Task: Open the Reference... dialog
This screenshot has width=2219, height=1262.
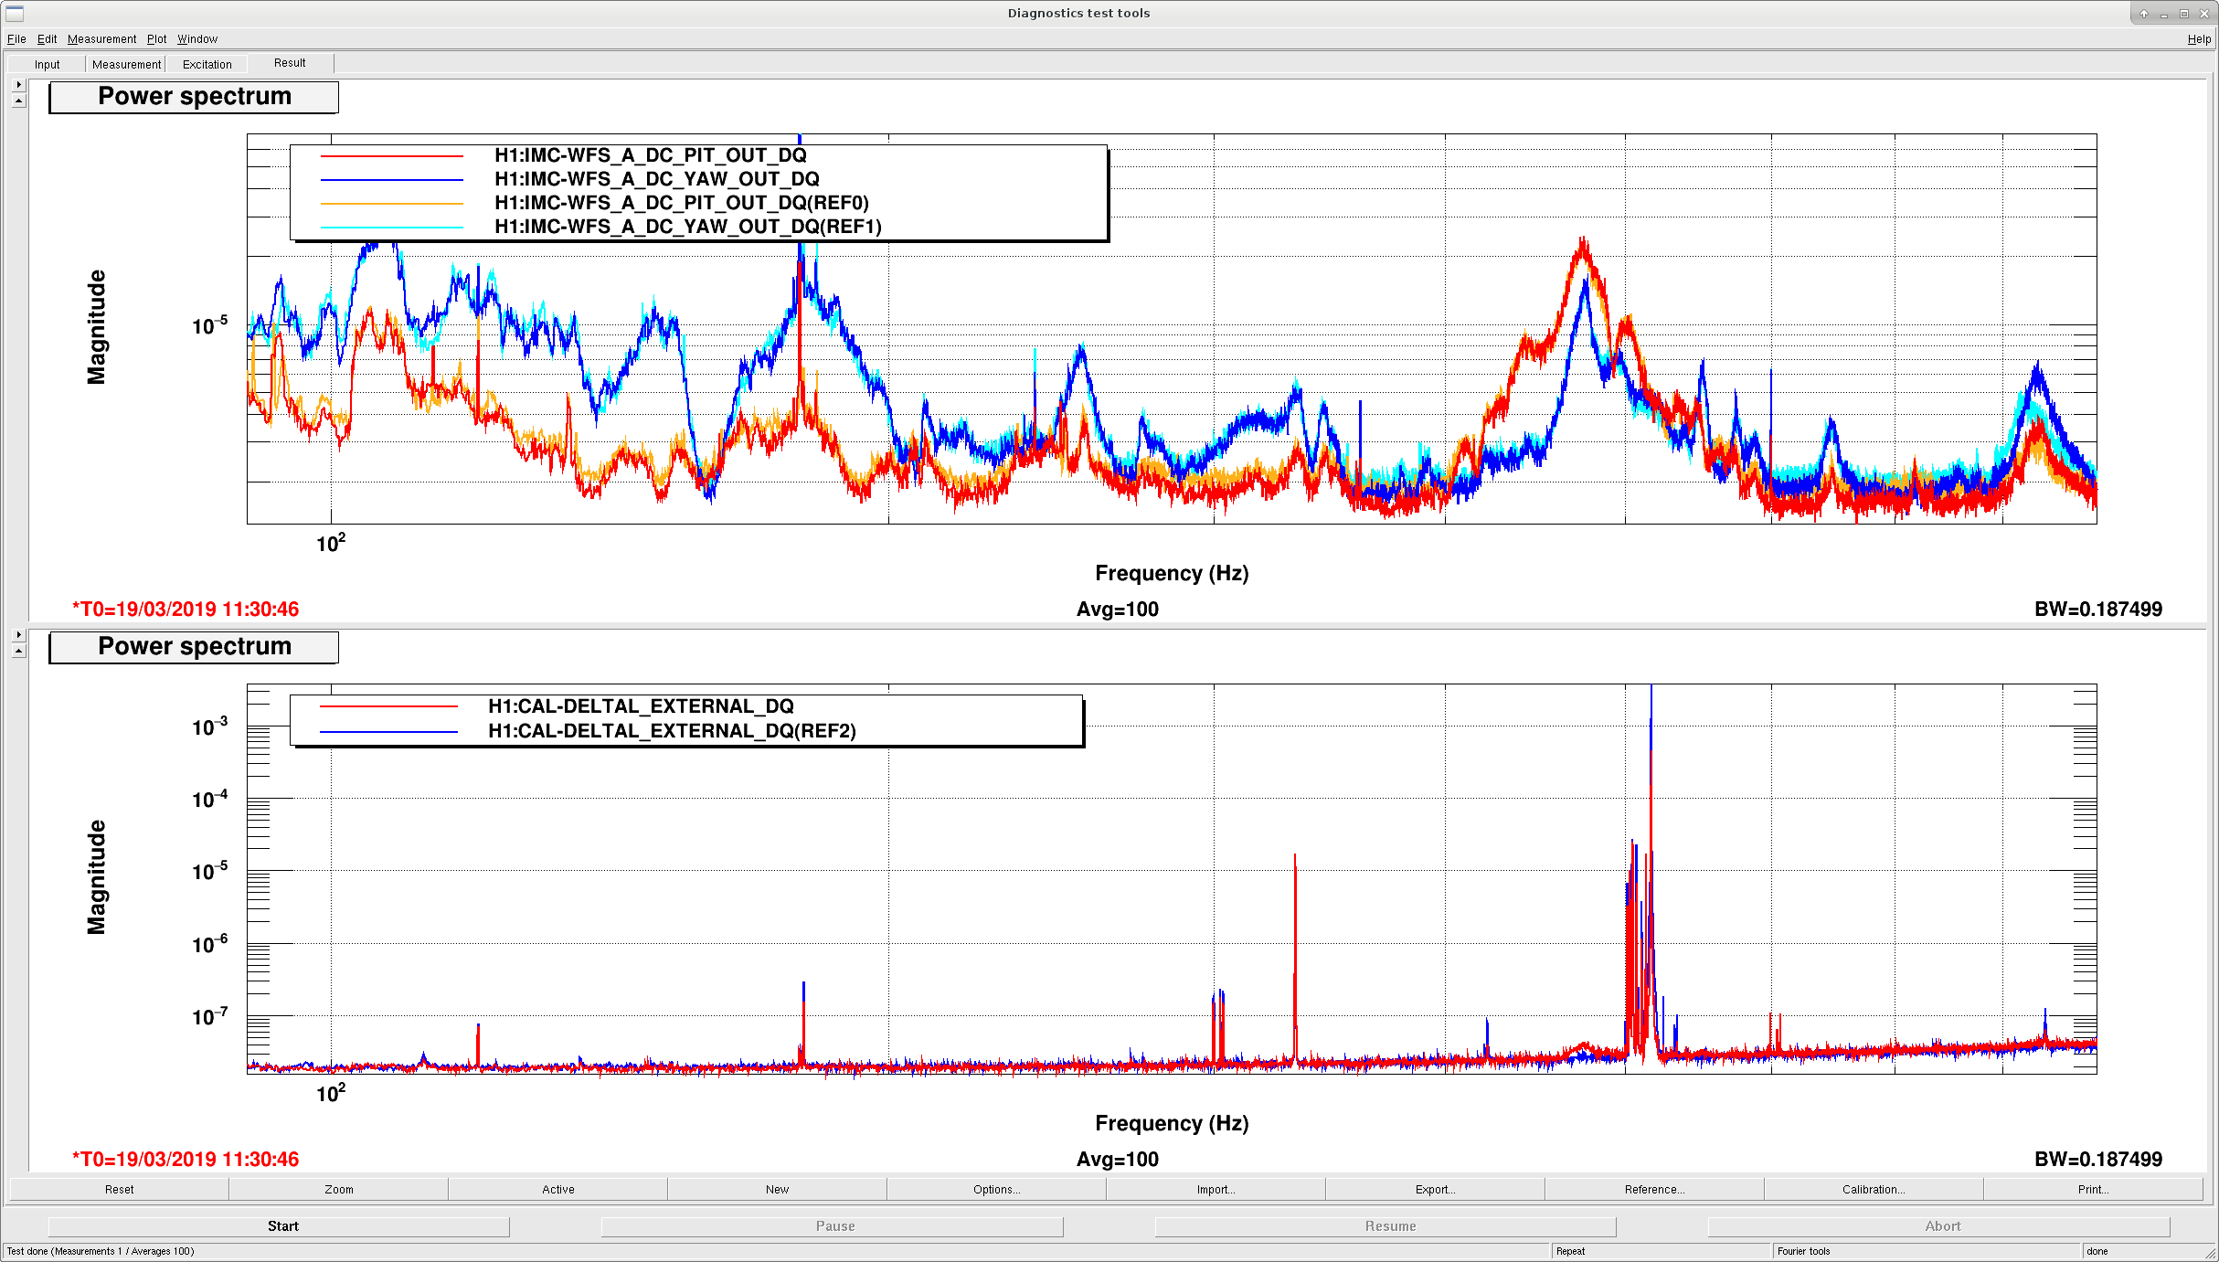Action: pyautogui.click(x=1654, y=1189)
